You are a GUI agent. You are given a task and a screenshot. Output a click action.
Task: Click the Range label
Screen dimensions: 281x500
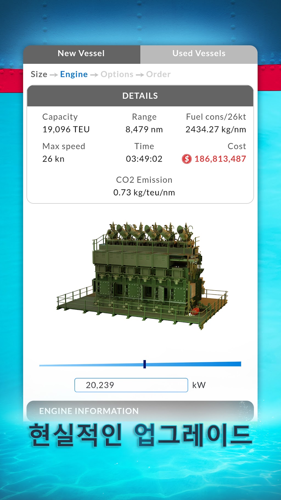(x=144, y=117)
